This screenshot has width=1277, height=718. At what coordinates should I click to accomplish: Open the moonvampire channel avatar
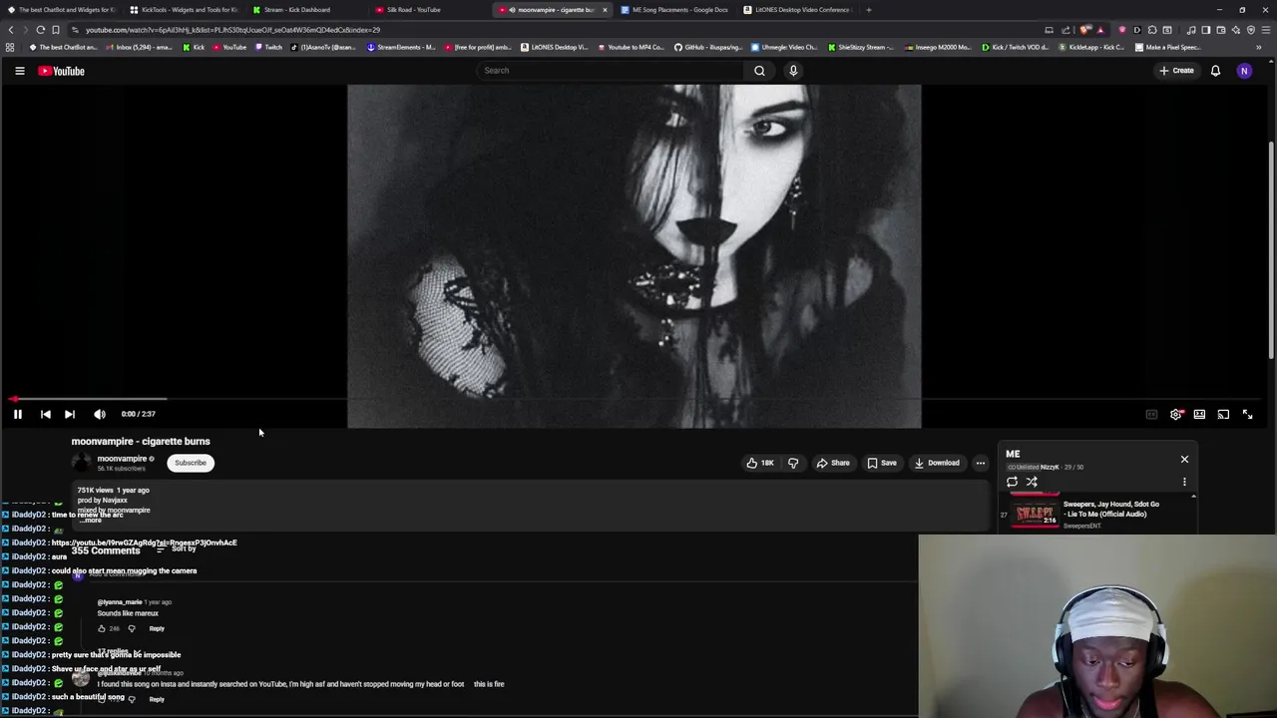[80, 462]
